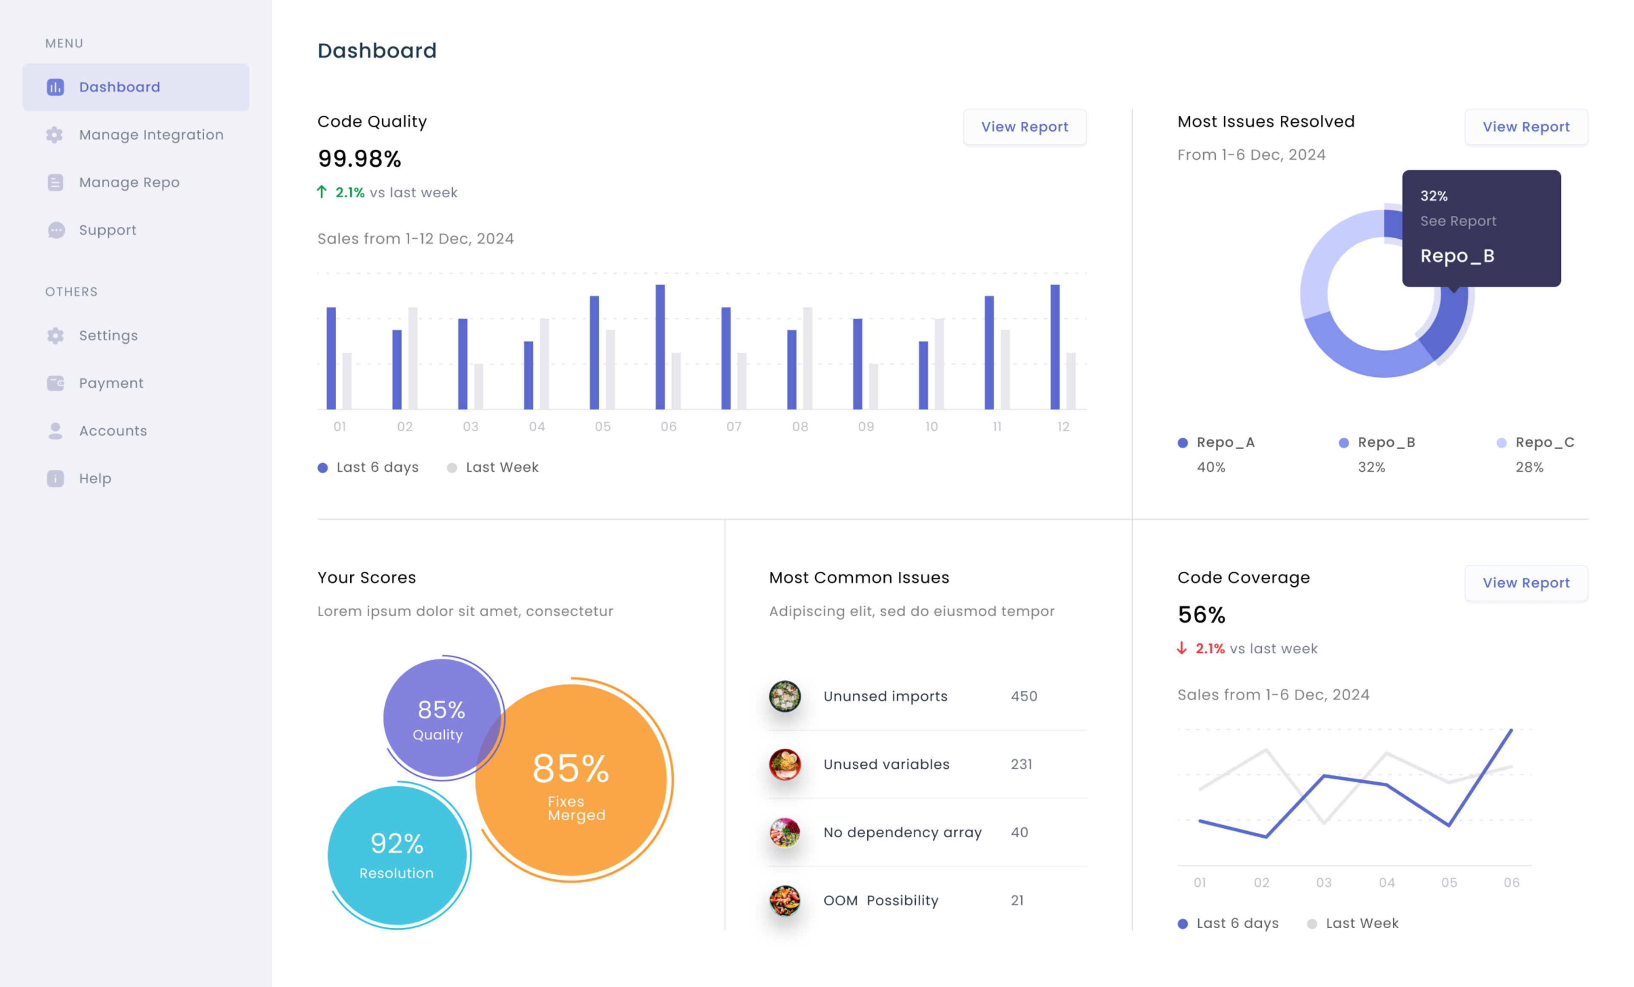Click the Support chat bubble icon
The image size is (1634, 987).
[56, 230]
